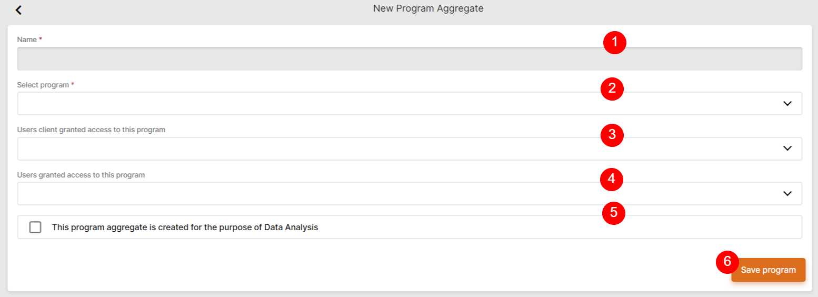Enable the Data Analysis purpose checkbox

(35, 227)
